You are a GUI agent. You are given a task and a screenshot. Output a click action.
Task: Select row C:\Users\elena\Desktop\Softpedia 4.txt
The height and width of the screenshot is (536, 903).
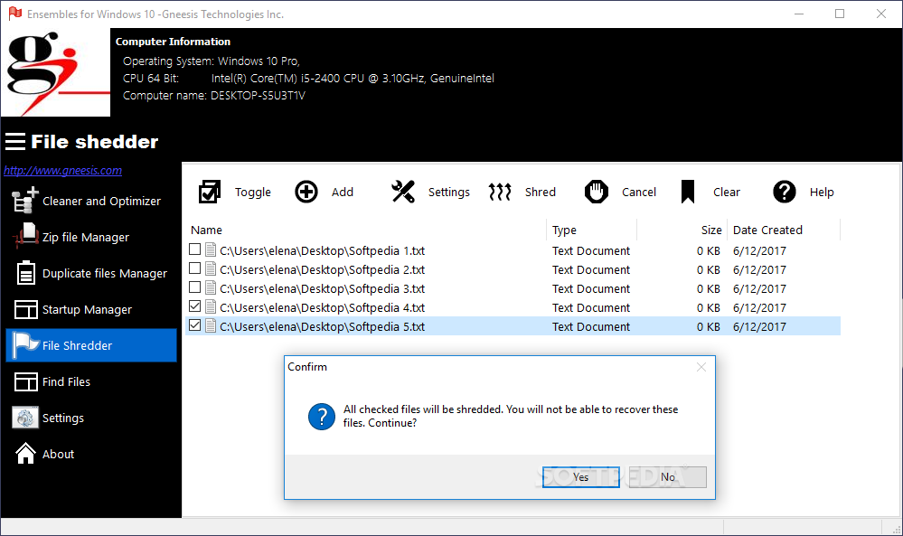513,307
